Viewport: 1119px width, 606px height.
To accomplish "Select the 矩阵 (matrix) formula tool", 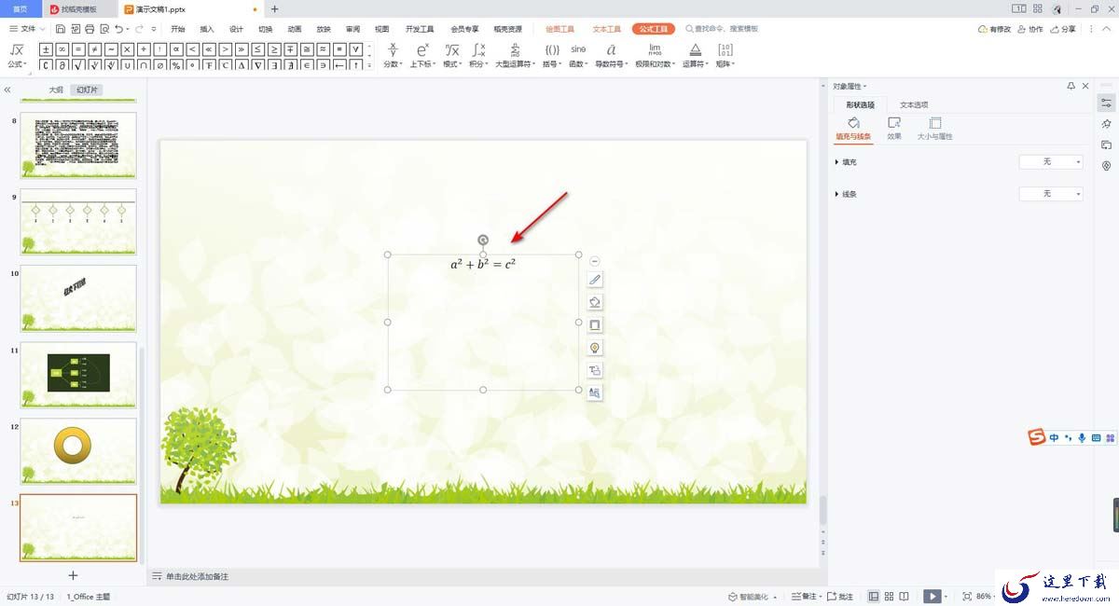I will [725, 54].
